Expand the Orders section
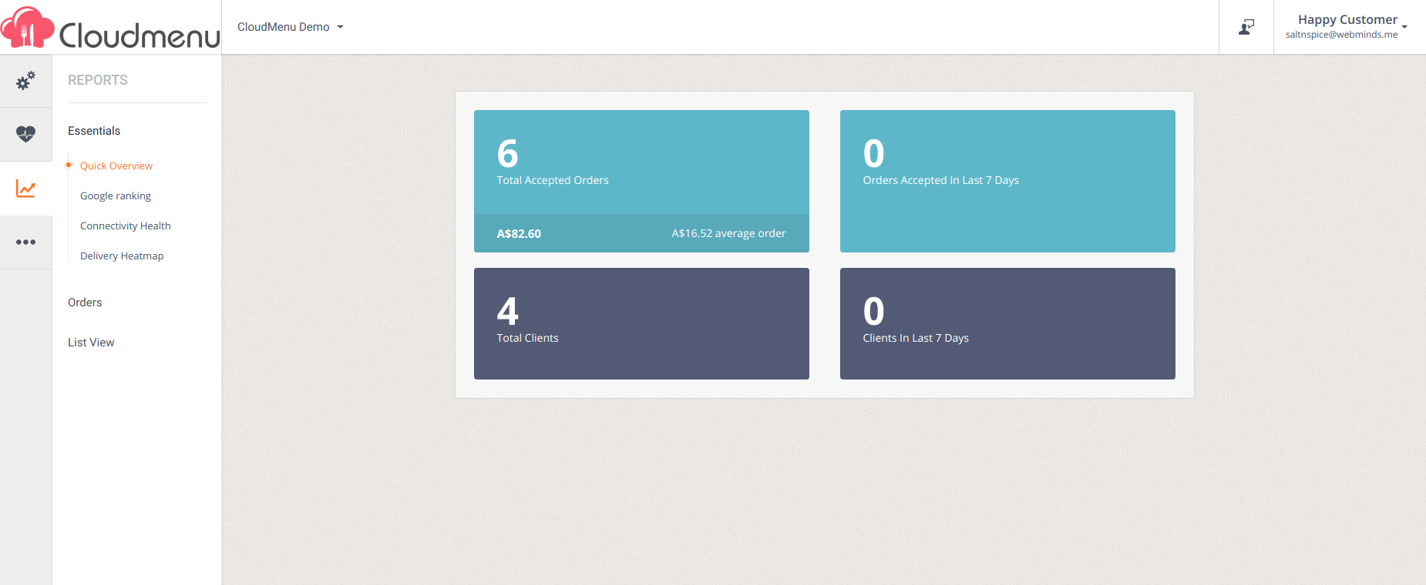The image size is (1426, 585). click(85, 303)
